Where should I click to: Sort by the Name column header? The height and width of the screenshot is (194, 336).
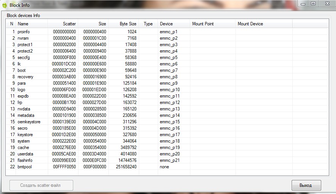[31, 24]
